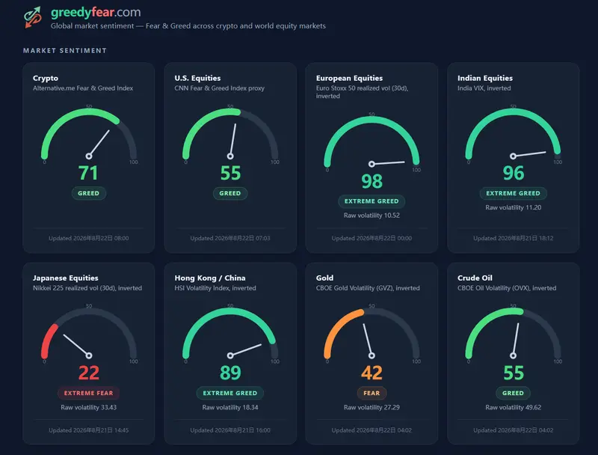The height and width of the screenshot is (455, 598).
Task: Select the "Raw volatility 11.20" text
Action: (513, 207)
